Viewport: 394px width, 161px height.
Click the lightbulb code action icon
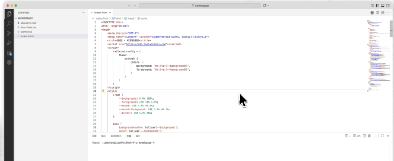point(103,91)
